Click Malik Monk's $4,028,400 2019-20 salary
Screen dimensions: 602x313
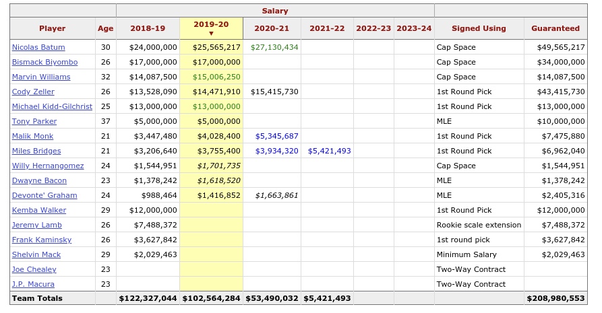[x=219, y=136]
